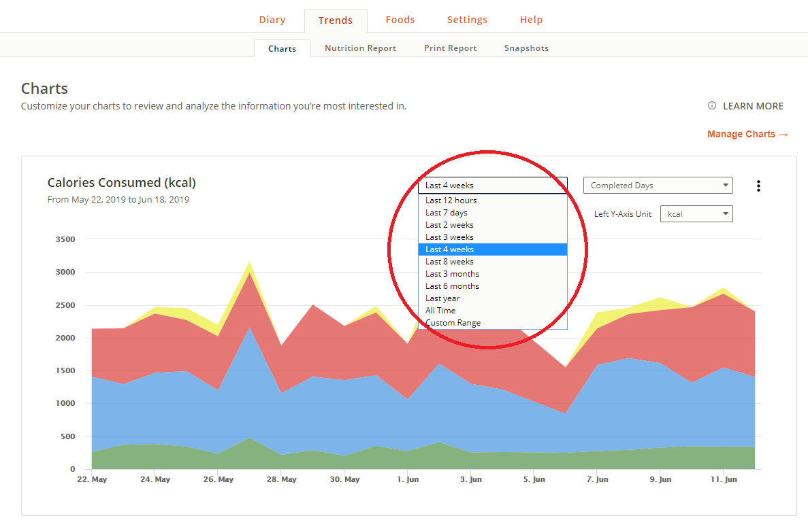Viewport: 808px width, 520px height.
Task: Collapse the date range dropdown showing Last 4 weeks
Action: [x=493, y=185]
